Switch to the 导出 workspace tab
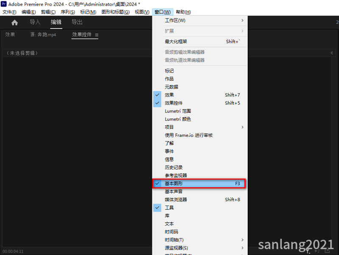The height and width of the screenshot is (255, 339). 77,22
